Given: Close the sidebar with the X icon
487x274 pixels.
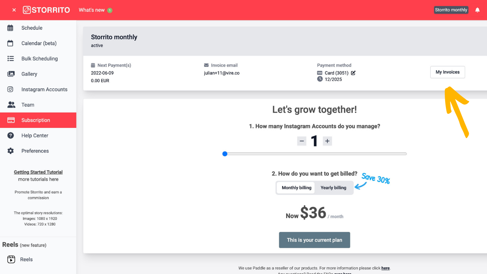Looking at the screenshot, I should pyautogui.click(x=14, y=10).
